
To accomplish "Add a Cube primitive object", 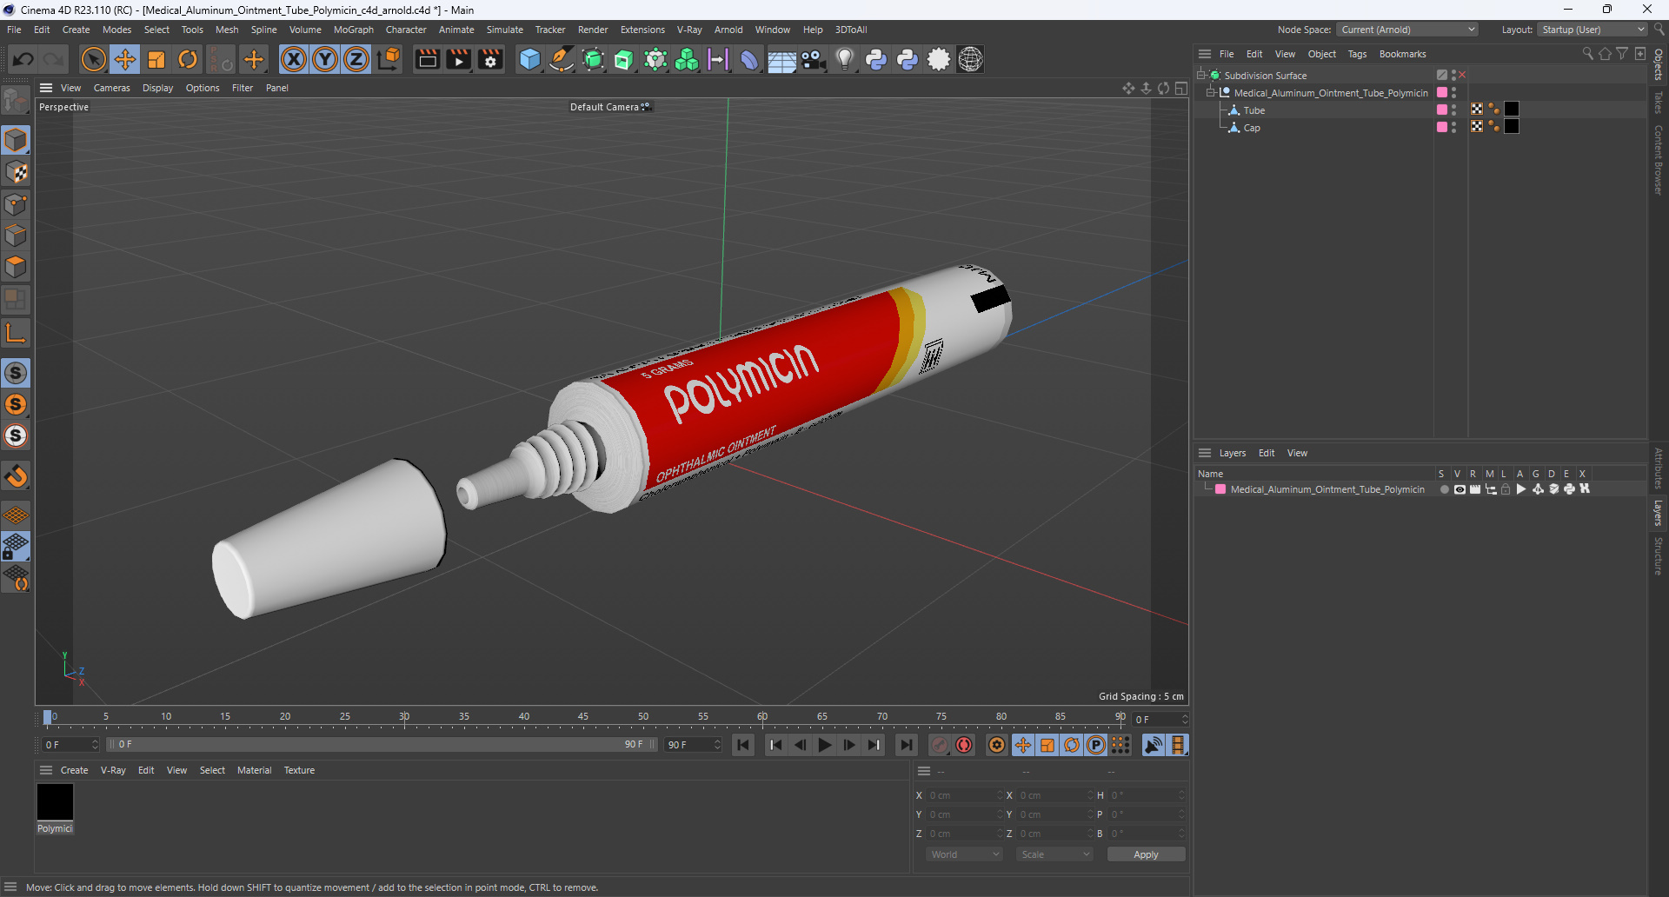I will click(529, 59).
